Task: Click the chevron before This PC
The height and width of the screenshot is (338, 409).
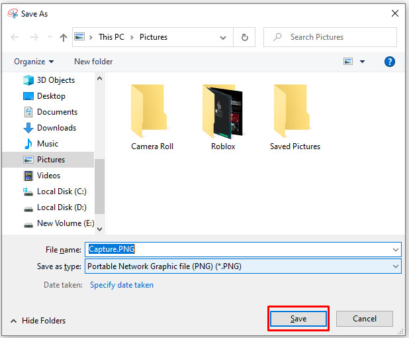Action: [91, 37]
